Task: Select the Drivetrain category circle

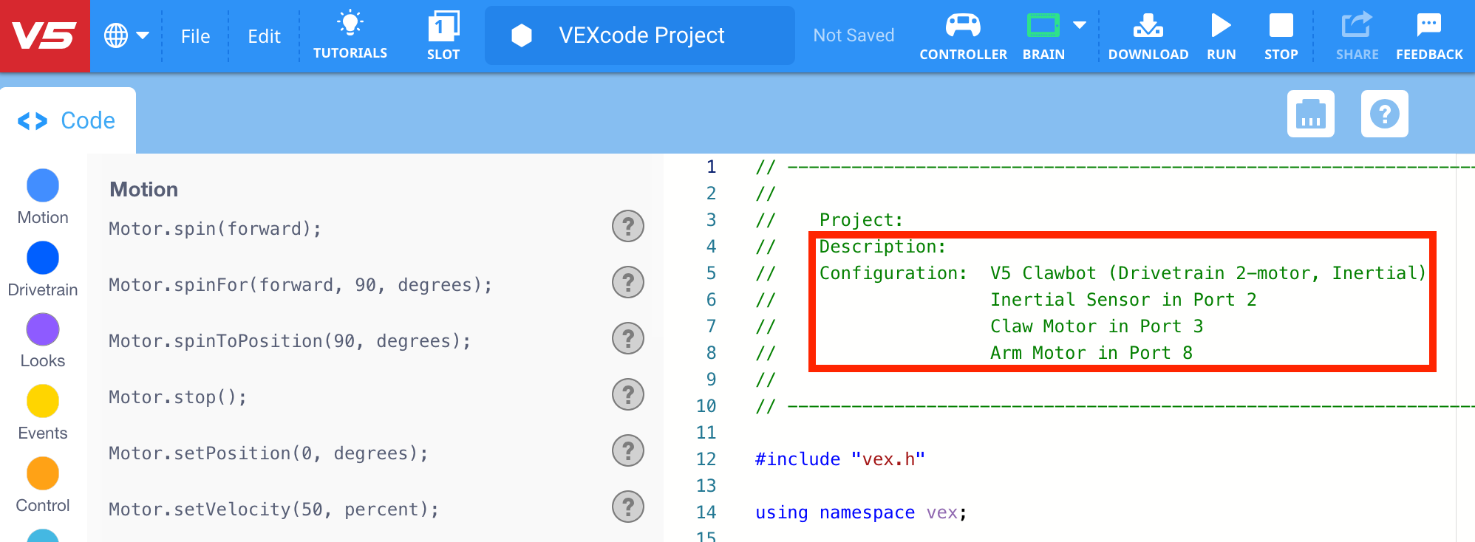Action: (43, 258)
